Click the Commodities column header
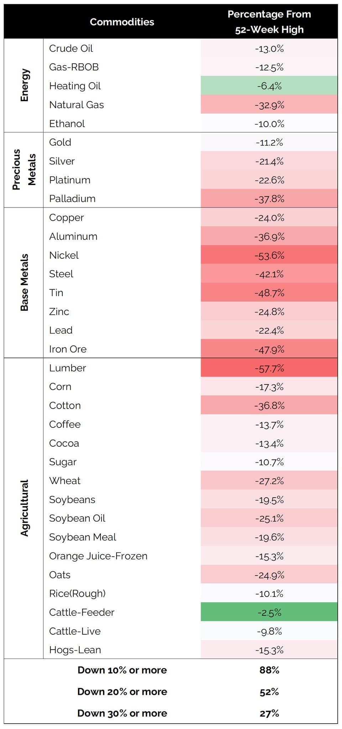Viewport: 342px width, 729px height. tap(122, 22)
